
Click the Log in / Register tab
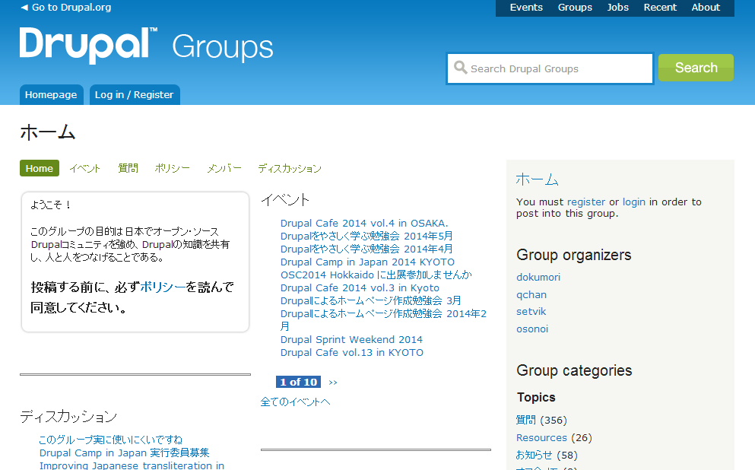pyautogui.click(x=135, y=95)
